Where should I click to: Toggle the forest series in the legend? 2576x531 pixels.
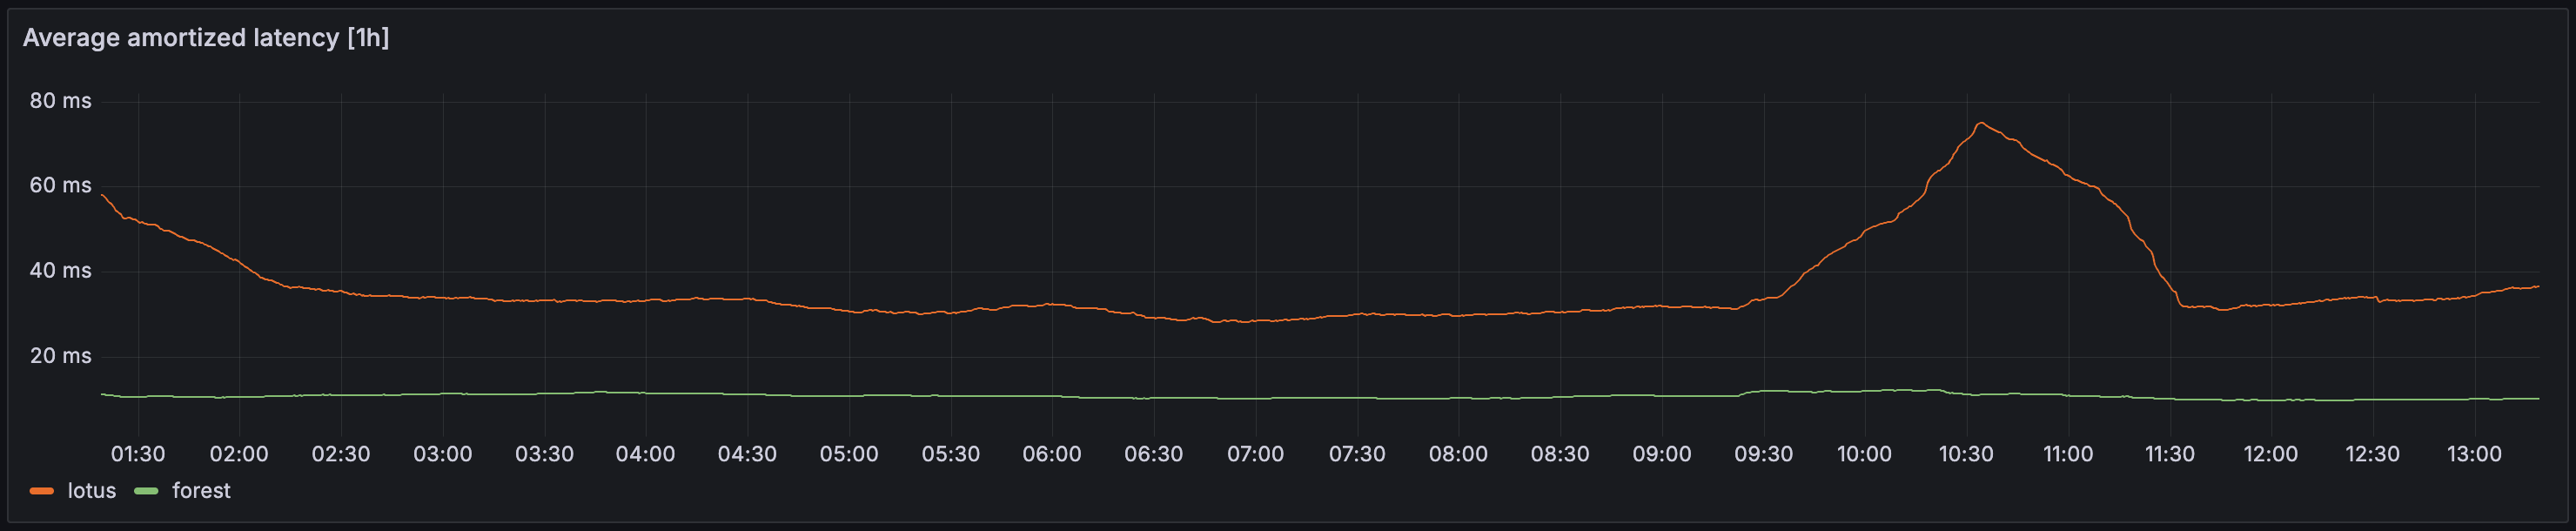[201, 491]
